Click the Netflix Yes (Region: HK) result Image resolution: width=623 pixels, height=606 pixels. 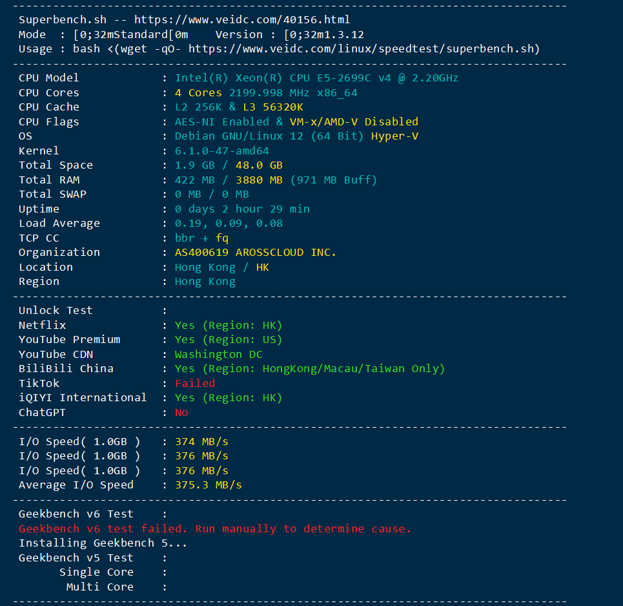click(x=229, y=325)
